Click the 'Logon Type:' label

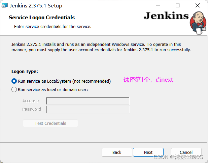(x=25, y=72)
